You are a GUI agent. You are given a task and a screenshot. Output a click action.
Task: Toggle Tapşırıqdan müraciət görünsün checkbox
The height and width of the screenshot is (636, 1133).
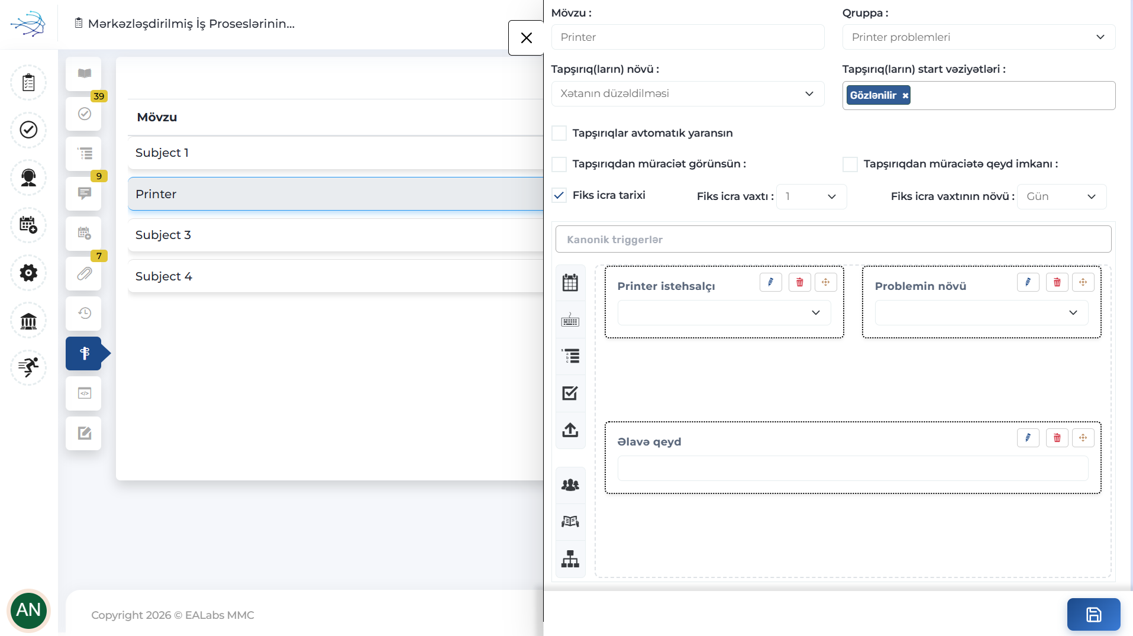pos(559,164)
